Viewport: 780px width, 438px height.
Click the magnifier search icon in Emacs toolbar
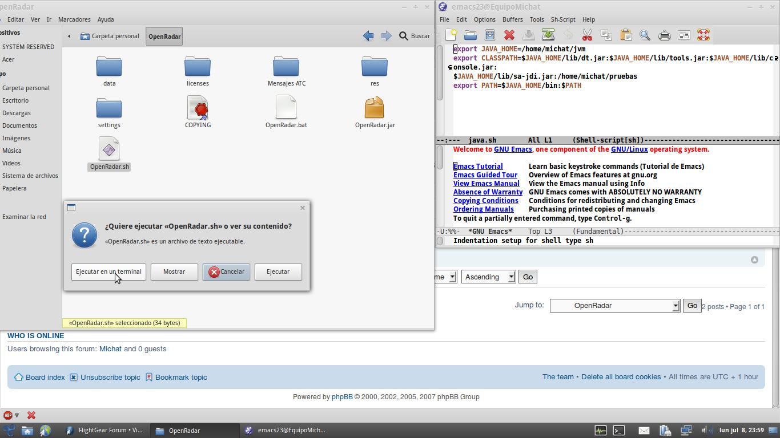tap(645, 35)
